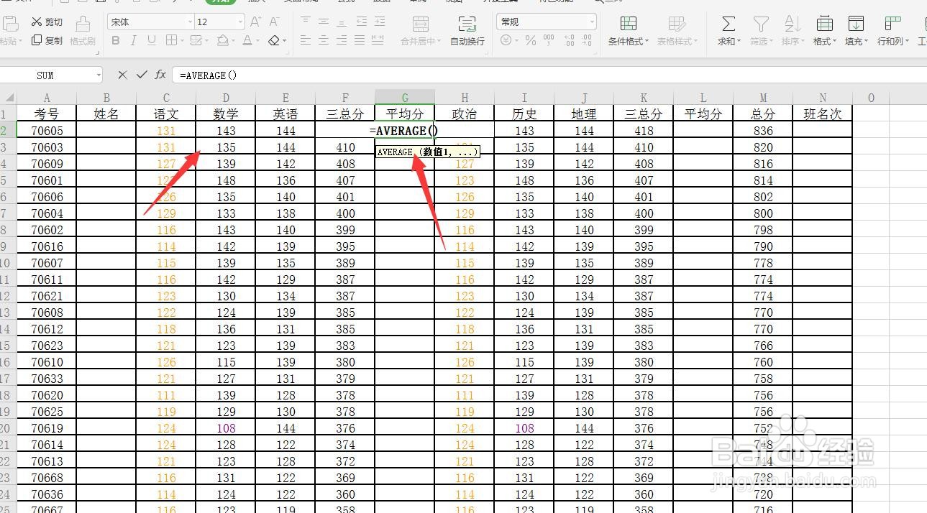Image resolution: width=927 pixels, height=513 pixels.
Task: Click the eraser clear icon
Action: click(273, 41)
